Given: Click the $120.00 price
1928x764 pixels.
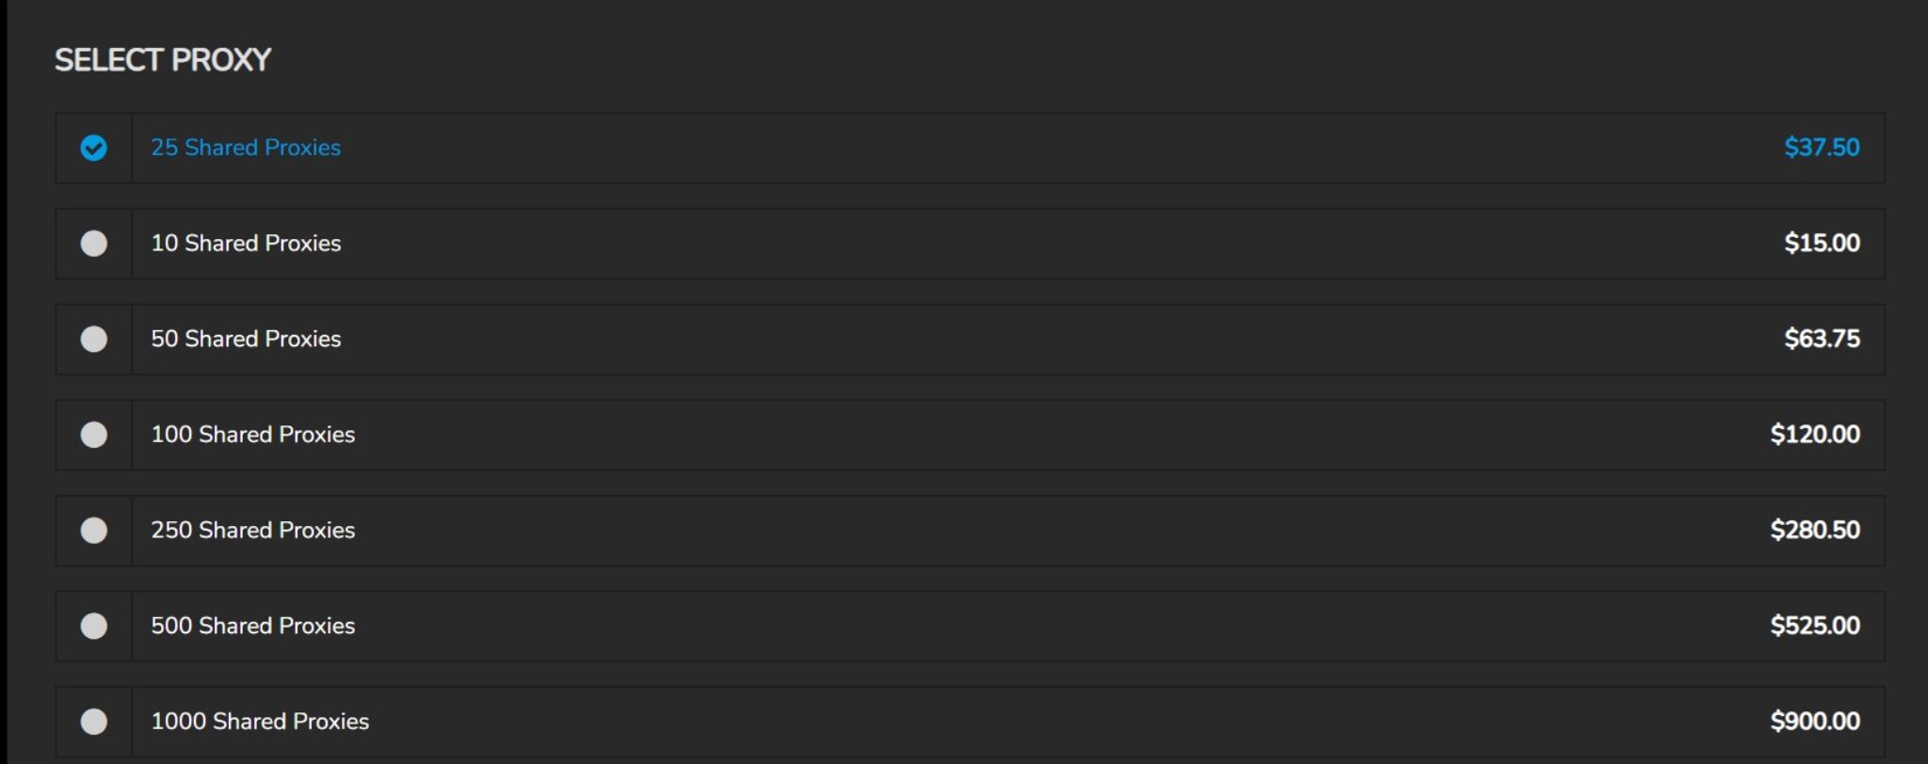Looking at the screenshot, I should point(1814,435).
